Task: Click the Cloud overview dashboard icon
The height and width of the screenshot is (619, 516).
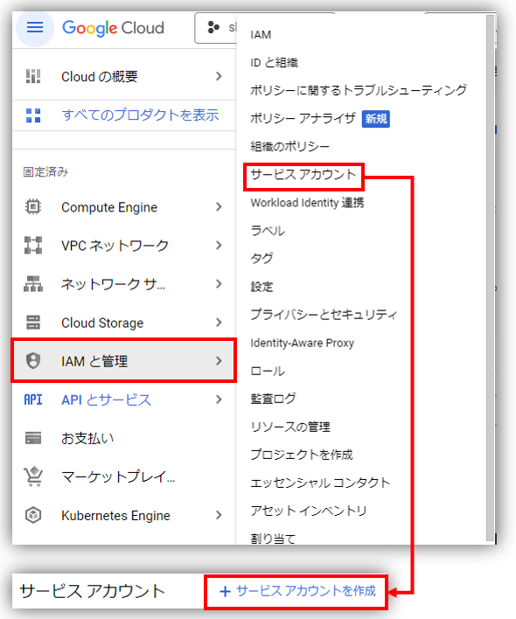Action: (33, 76)
